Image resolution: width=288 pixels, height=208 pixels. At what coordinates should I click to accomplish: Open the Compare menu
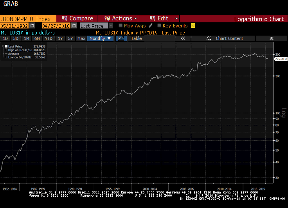77,18
